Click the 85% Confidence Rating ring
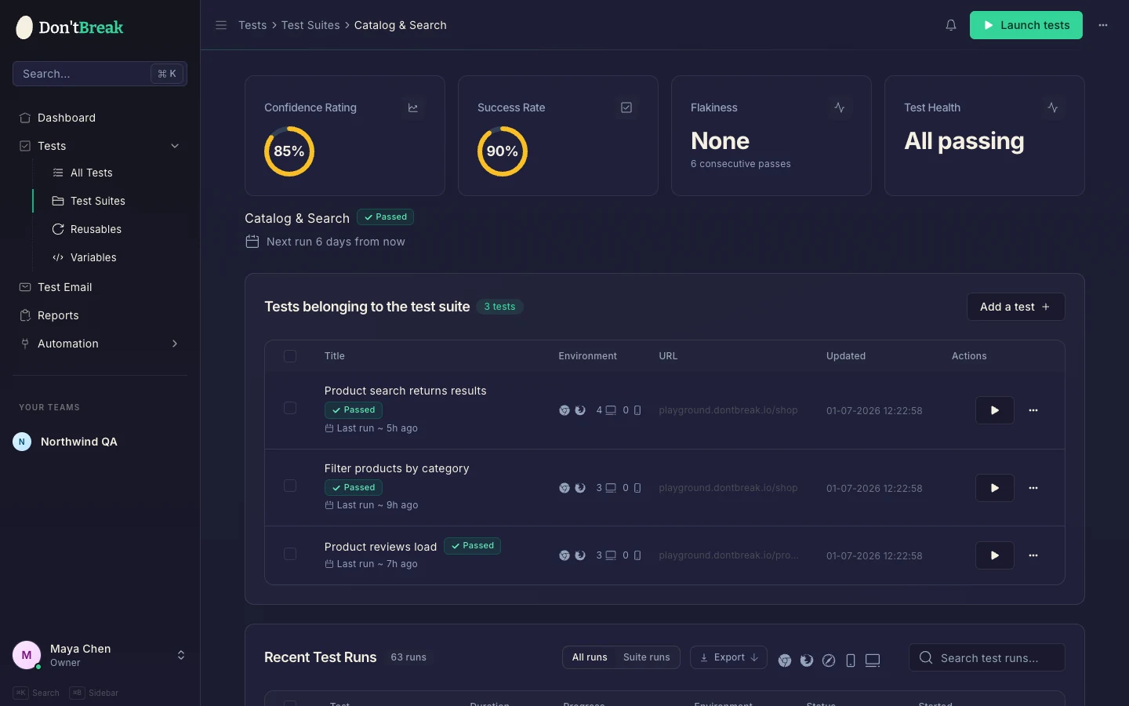The height and width of the screenshot is (706, 1129). tap(289, 151)
